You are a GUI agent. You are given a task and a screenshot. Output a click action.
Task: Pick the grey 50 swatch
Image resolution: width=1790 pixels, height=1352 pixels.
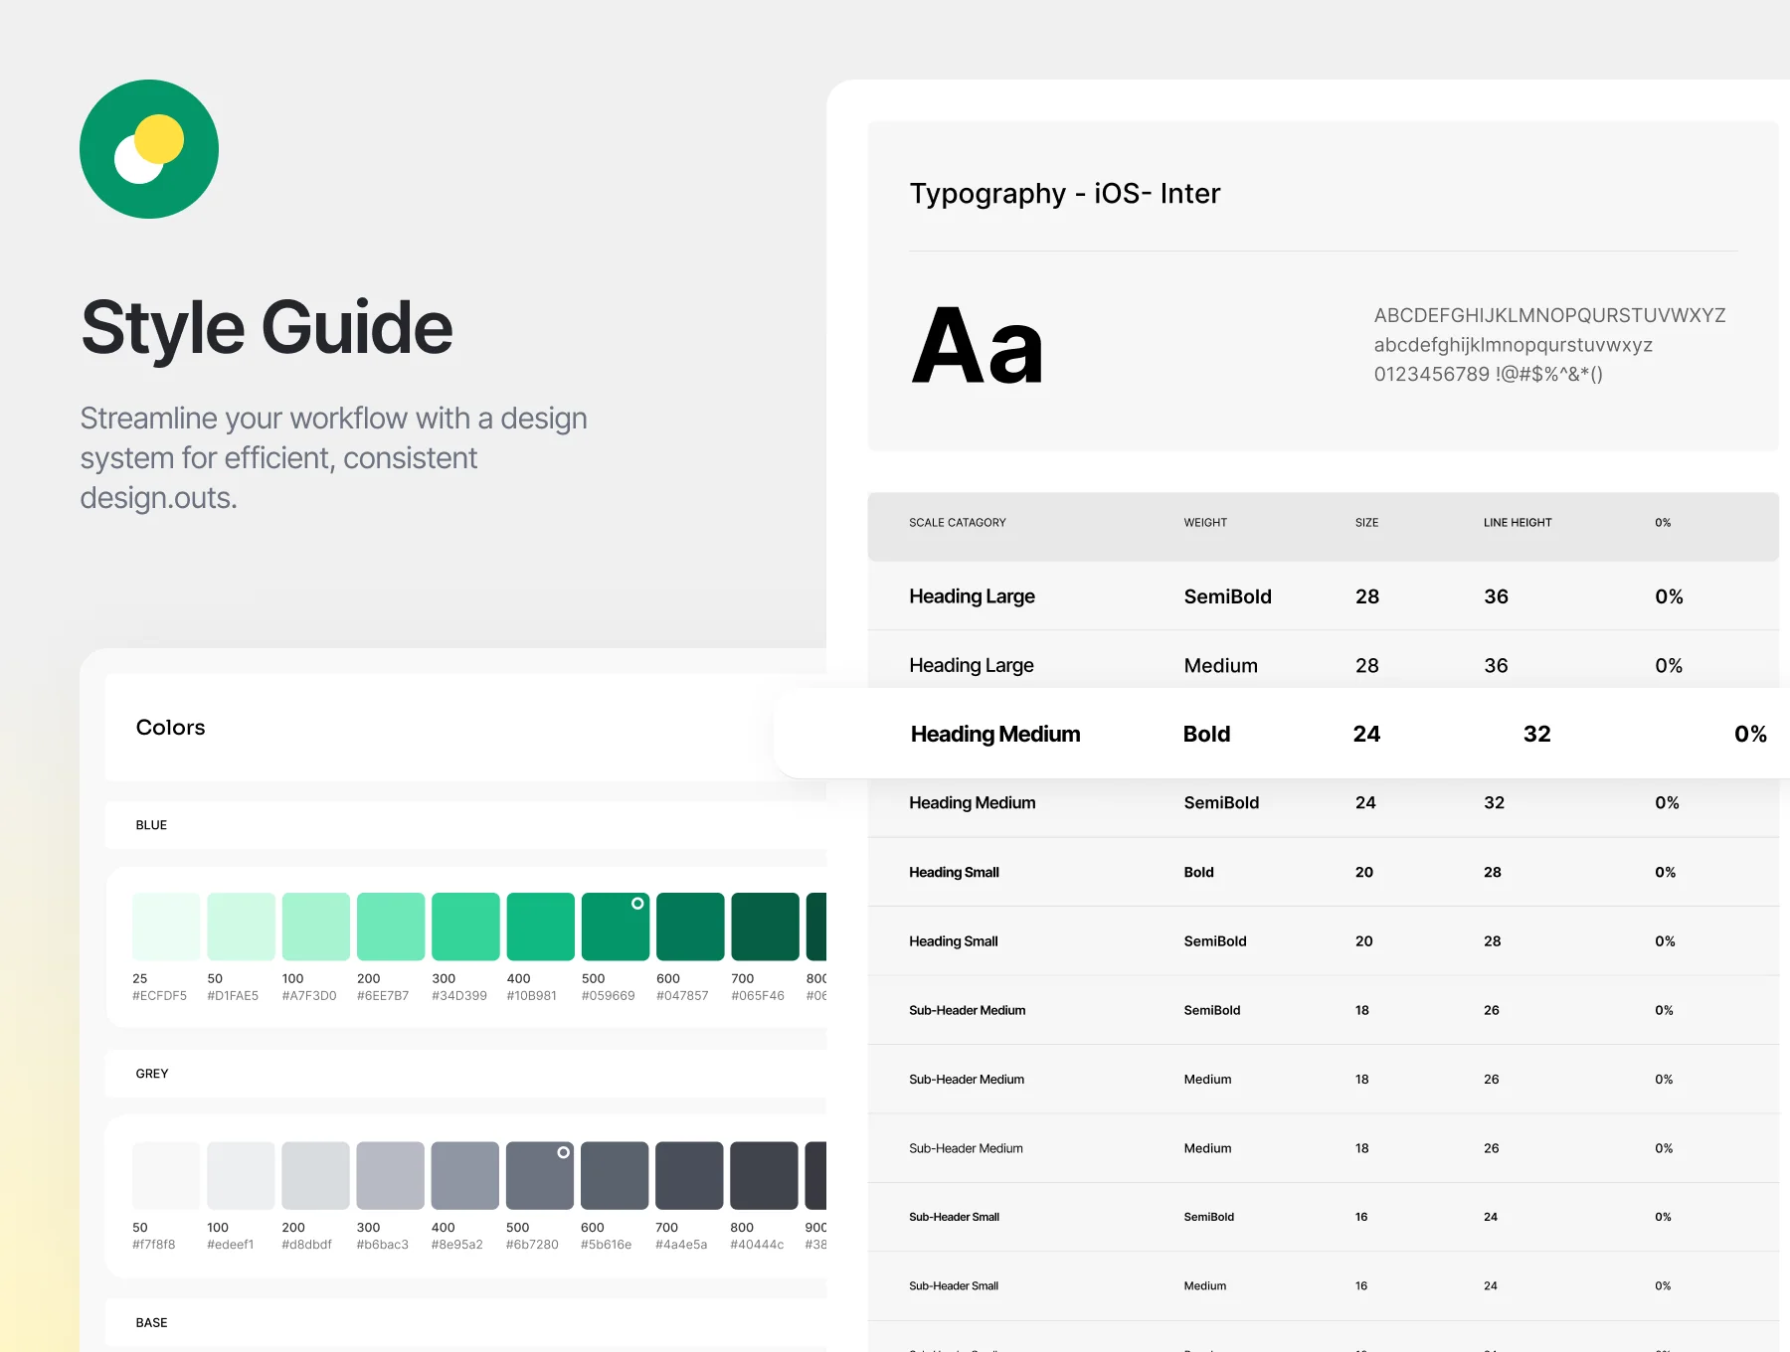tap(166, 1175)
